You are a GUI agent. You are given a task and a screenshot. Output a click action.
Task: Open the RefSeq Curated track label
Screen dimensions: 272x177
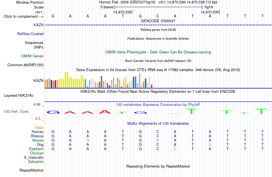pyautogui.click(x=30, y=34)
